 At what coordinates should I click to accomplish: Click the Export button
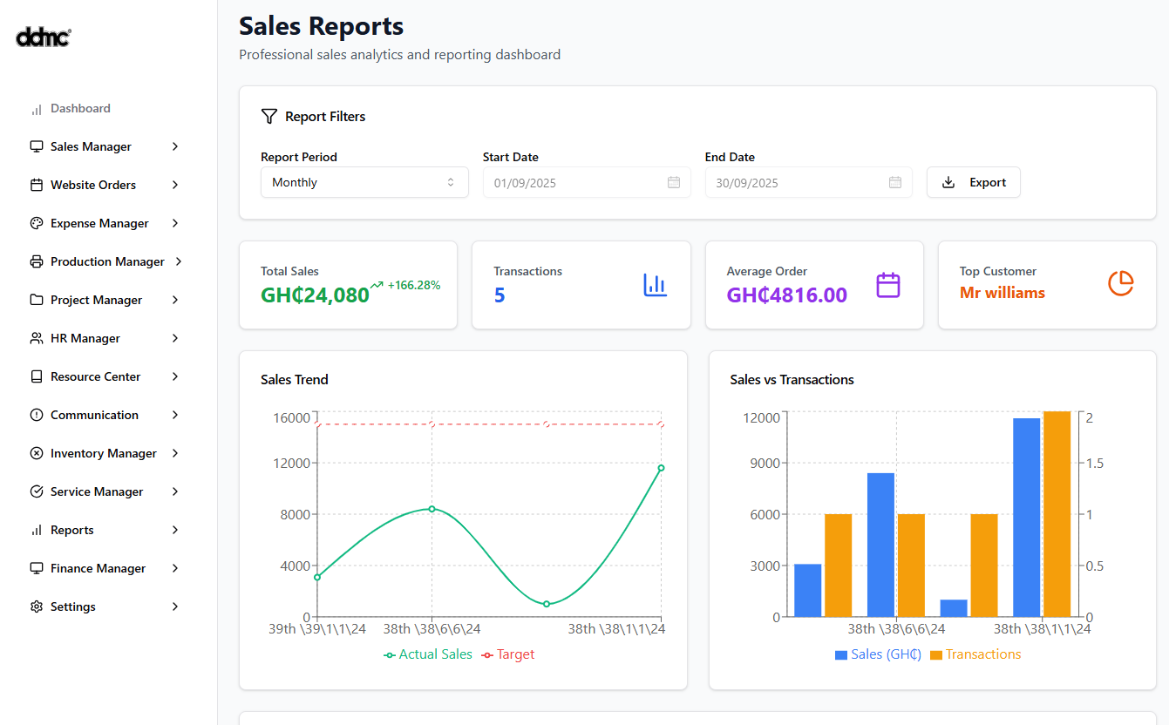click(973, 182)
